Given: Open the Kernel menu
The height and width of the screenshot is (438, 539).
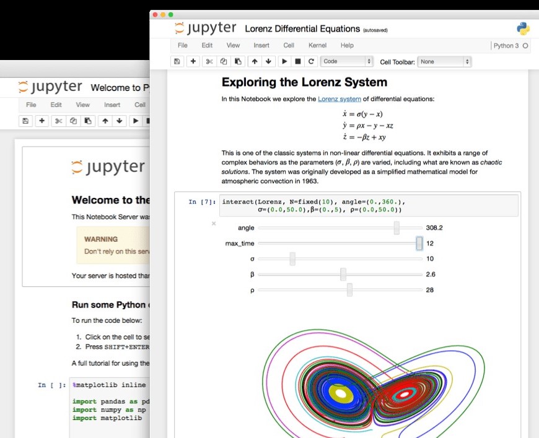Looking at the screenshot, I should point(317,45).
